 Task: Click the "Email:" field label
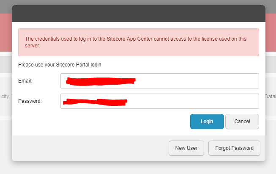[25, 81]
